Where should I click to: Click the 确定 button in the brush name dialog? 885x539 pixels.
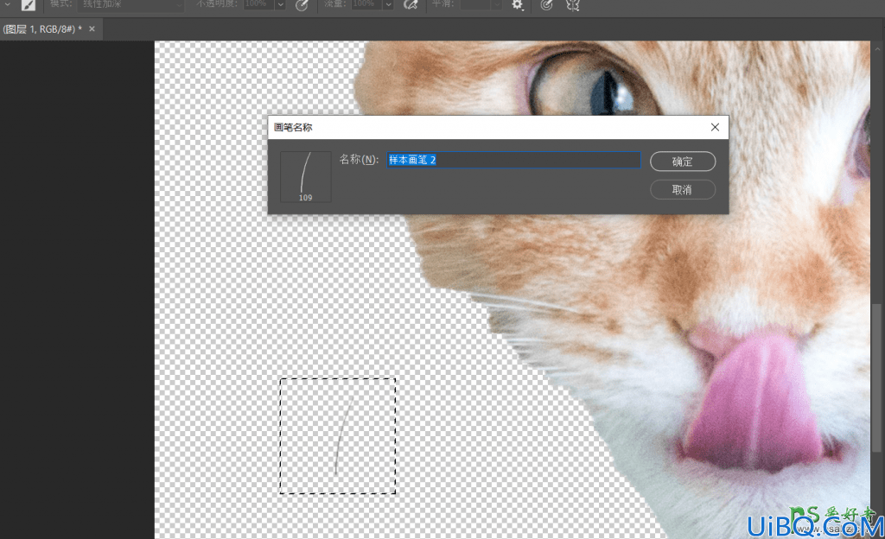[683, 162]
